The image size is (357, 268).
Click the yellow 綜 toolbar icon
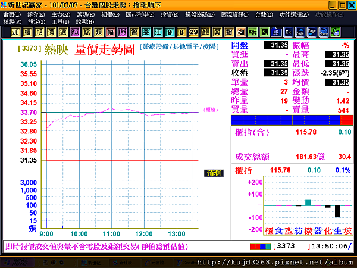[86, 32]
